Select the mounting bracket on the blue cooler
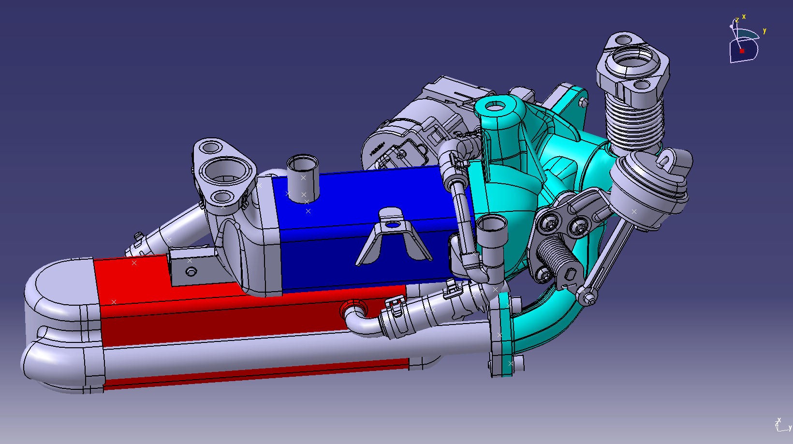Screen dimensions: 793x444 click(392, 238)
